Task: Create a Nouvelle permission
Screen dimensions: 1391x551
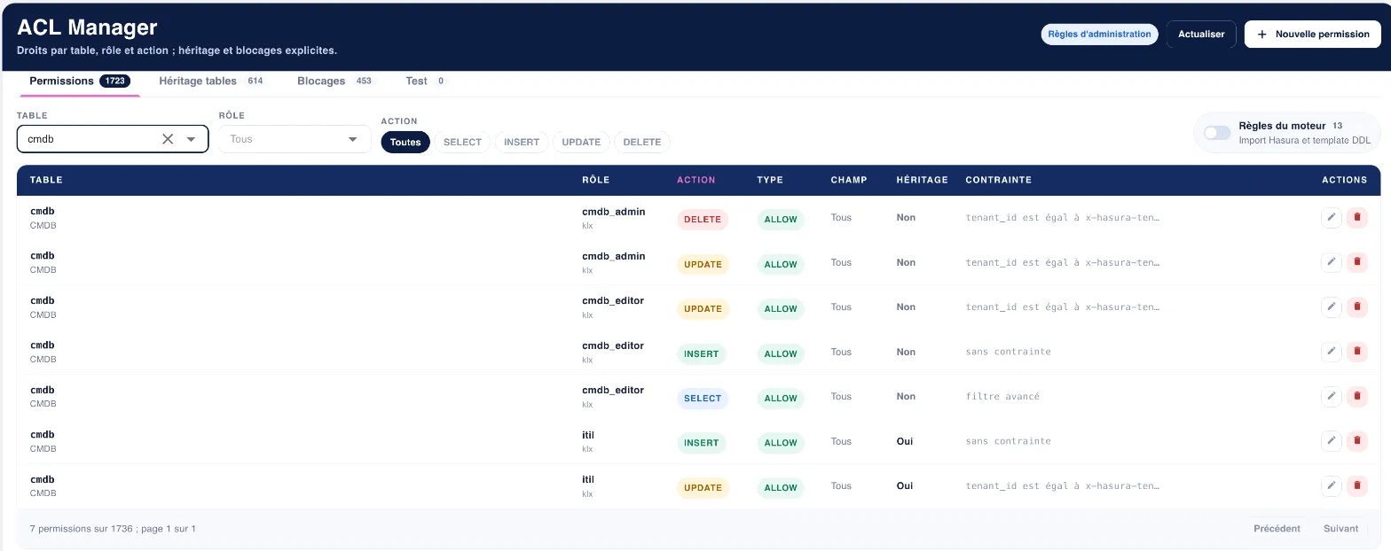Action: pyautogui.click(x=1313, y=35)
